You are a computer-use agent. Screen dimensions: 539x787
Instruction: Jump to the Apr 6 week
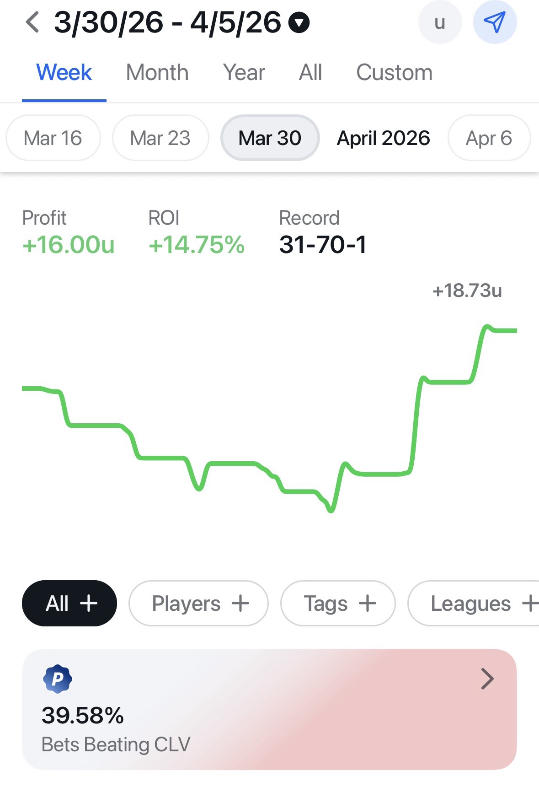click(x=489, y=138)
